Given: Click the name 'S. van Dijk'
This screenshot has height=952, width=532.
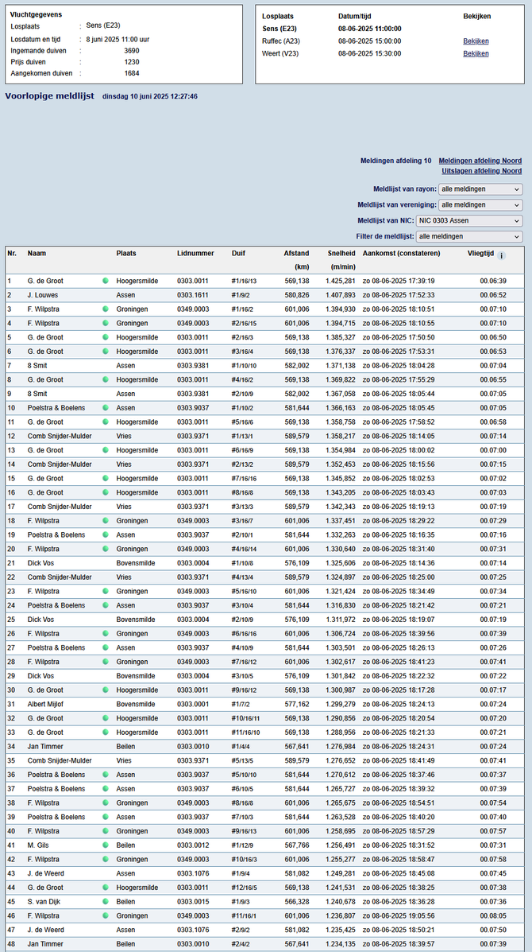Looking at the screenshot, I should (44, 902).
